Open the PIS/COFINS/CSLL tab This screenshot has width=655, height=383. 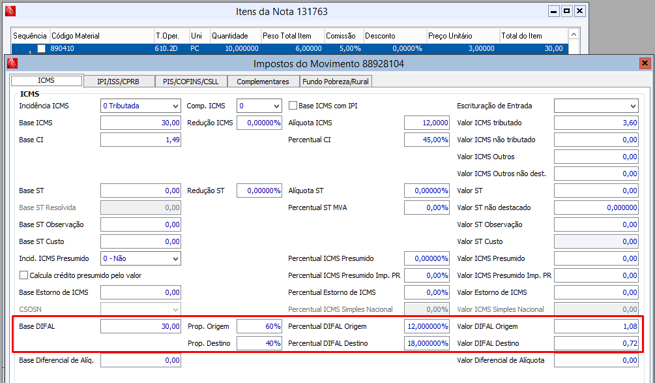click(192, 81)
